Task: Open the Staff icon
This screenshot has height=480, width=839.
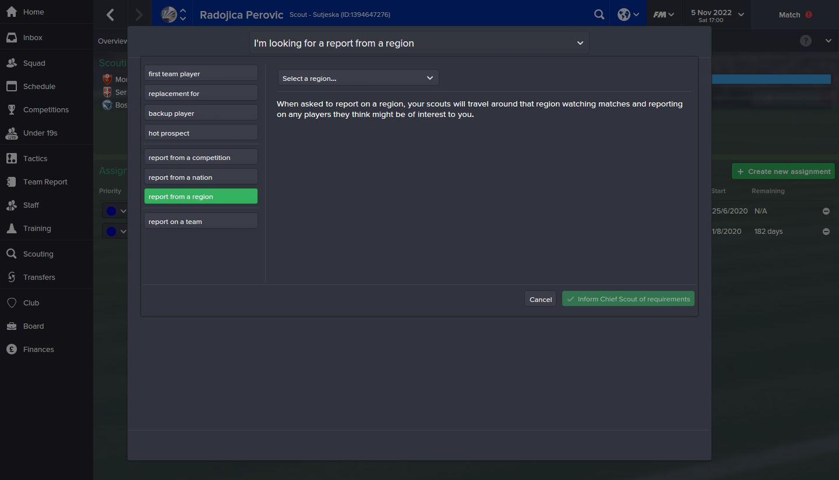Action: [12, 205]
